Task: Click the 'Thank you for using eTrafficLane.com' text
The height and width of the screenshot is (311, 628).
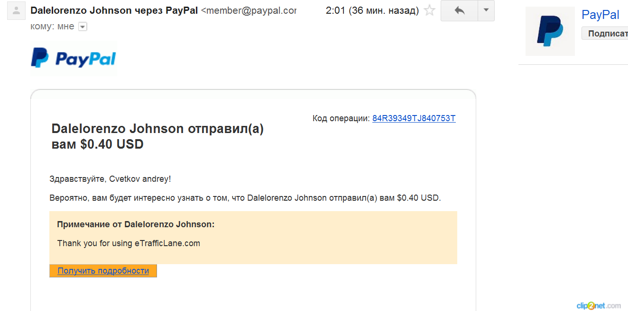Action: [129, 243]
